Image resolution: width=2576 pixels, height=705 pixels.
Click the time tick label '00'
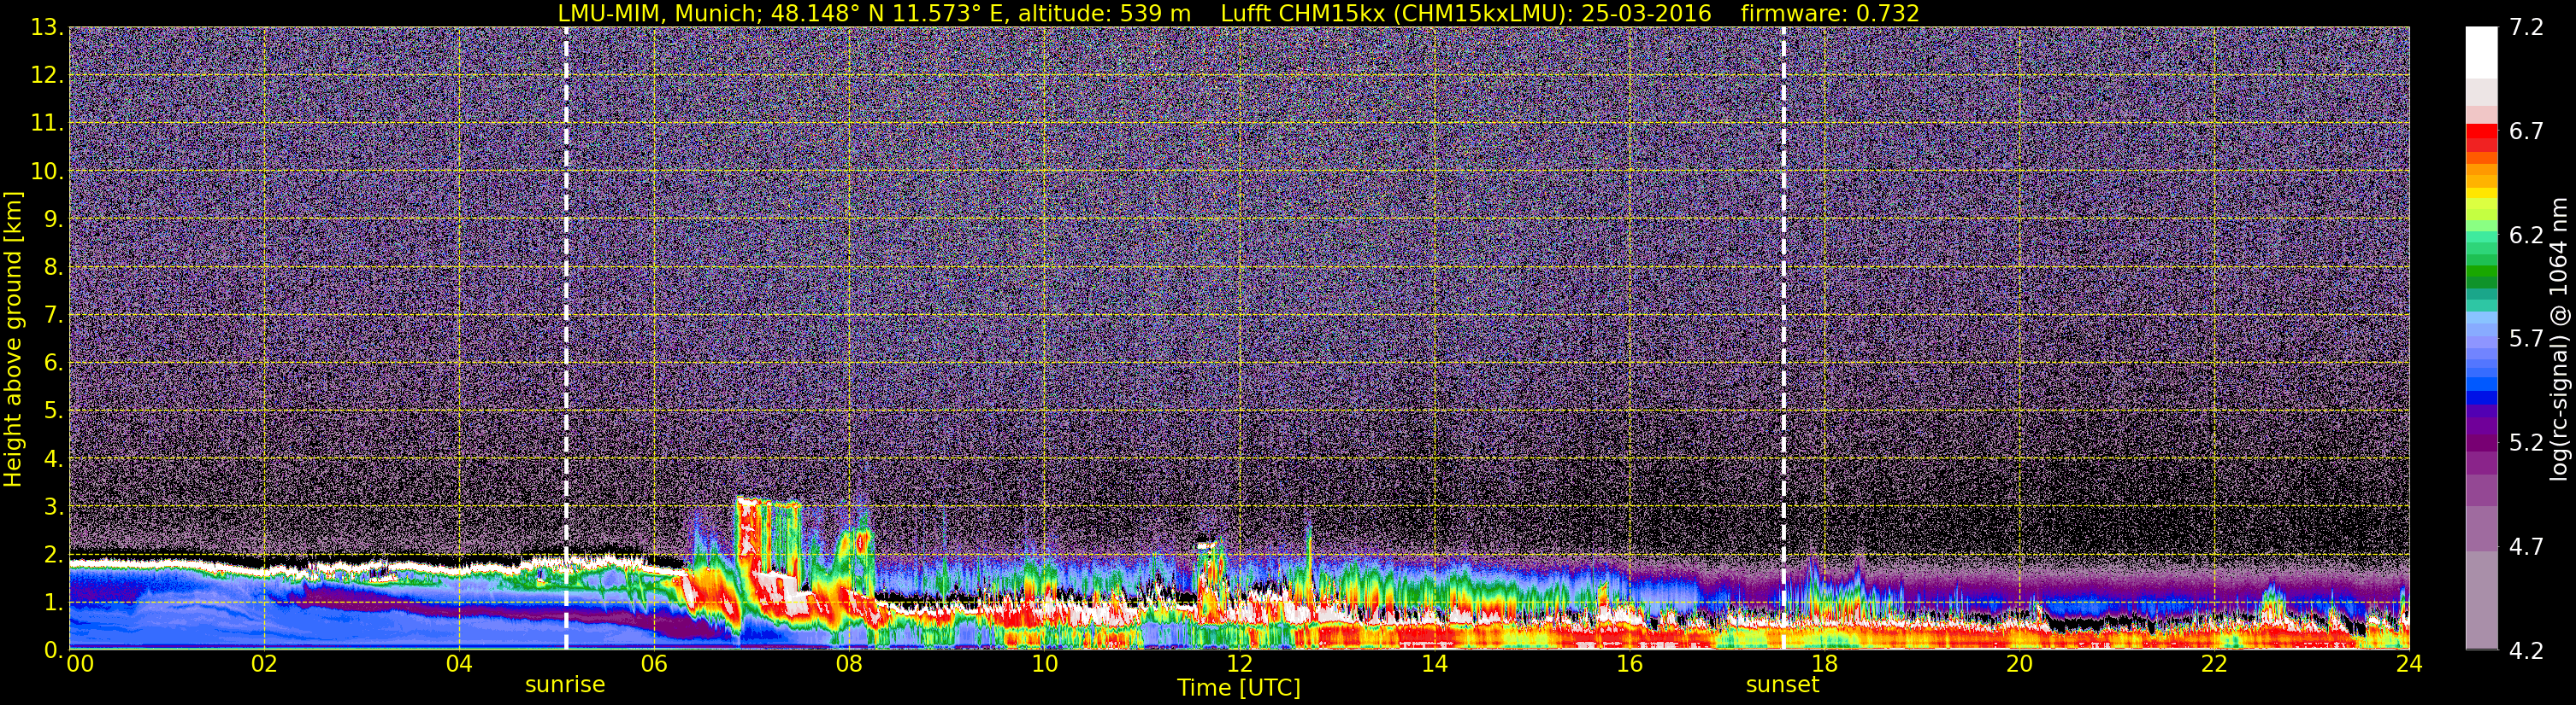tap(80, 664)
